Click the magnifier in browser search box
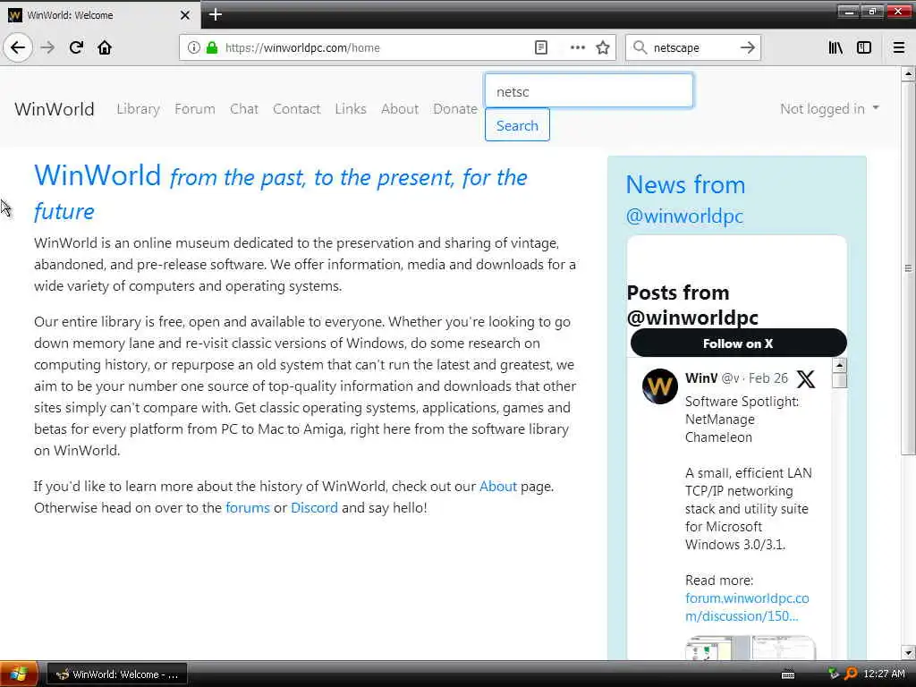Image resolution: width=916 pixels, height=687 pixels. [x=640, y=47]
